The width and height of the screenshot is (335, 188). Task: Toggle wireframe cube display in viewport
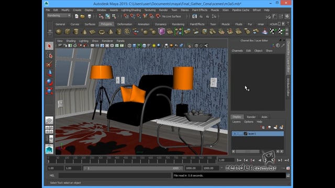(129, 45)
